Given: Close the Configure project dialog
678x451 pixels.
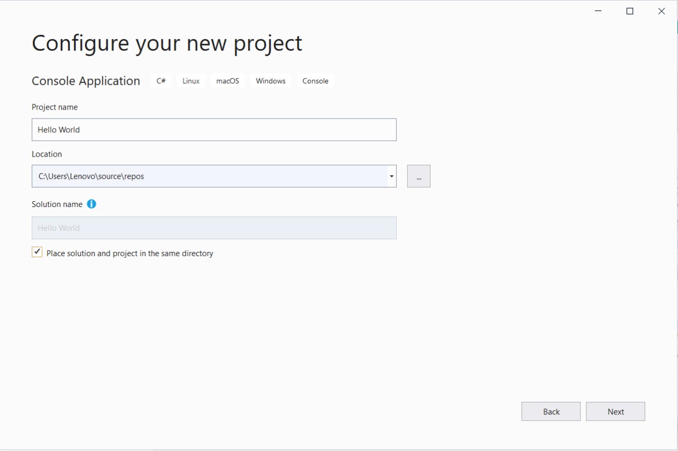Looking at the screenshot, I should 662,11.
